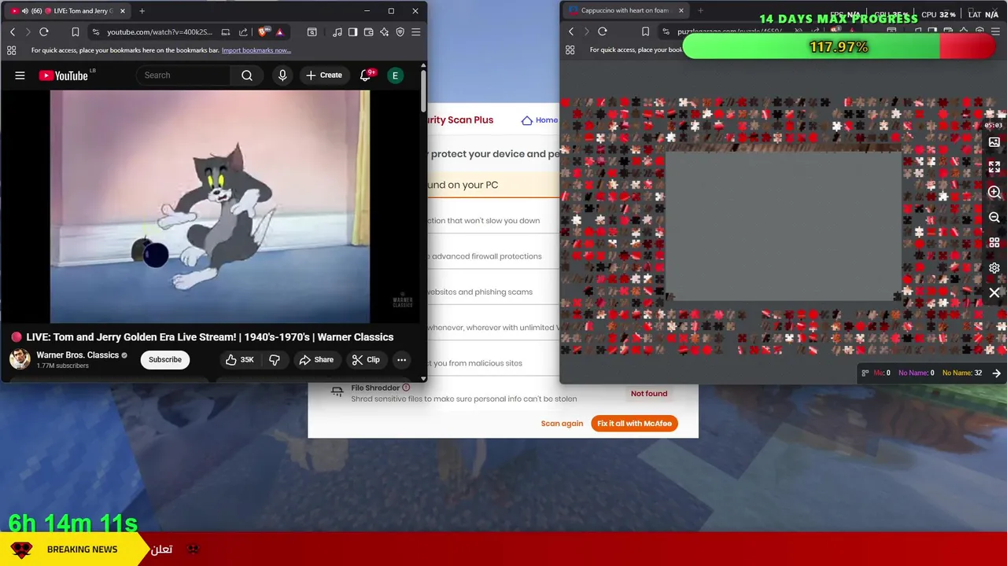Click the YouTube search magnifier button
Viewport: 1007px width, 566px height.
[x=247, y=75]
